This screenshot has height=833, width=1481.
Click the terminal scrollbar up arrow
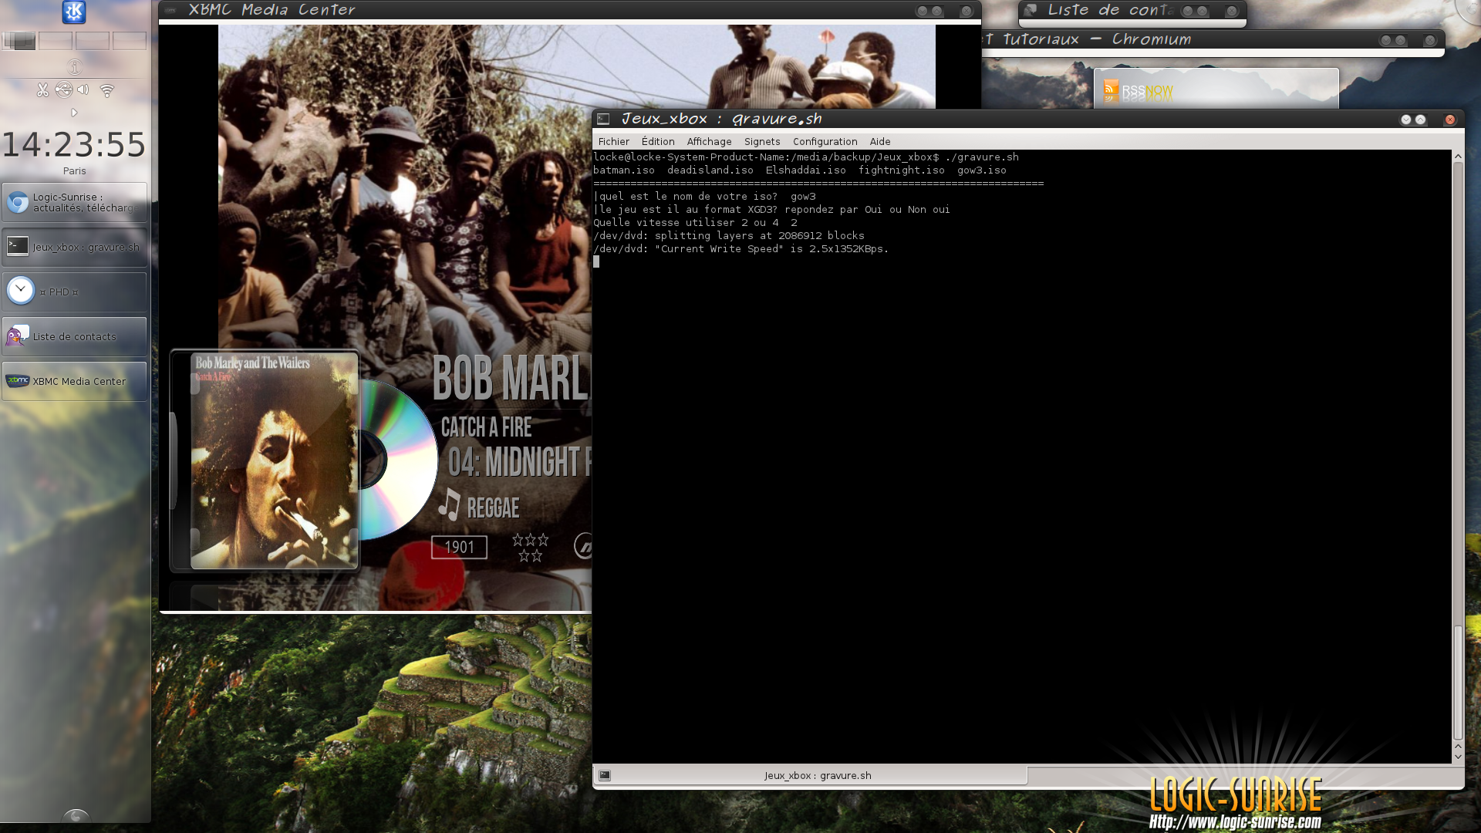(1458, 157)
